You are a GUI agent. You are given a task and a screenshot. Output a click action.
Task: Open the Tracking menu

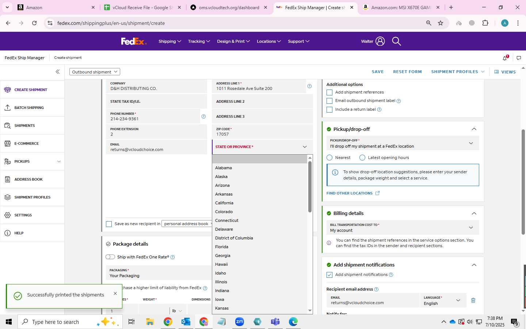click(199, 41)
